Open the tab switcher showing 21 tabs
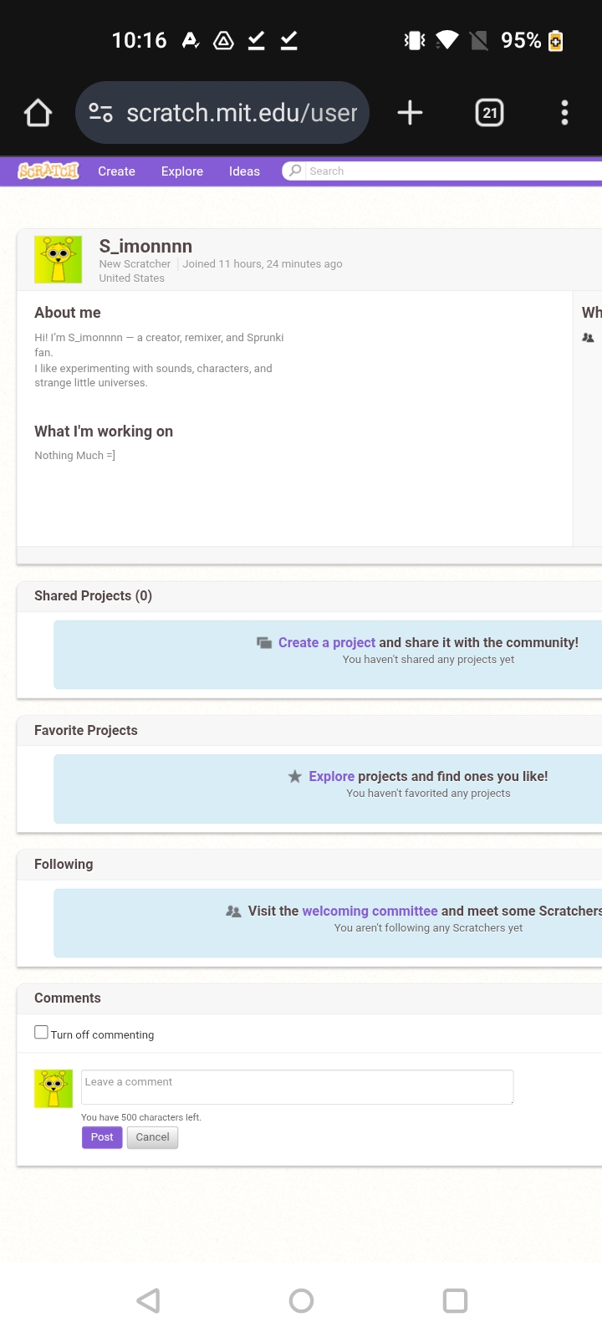 (x=489, y=113)
